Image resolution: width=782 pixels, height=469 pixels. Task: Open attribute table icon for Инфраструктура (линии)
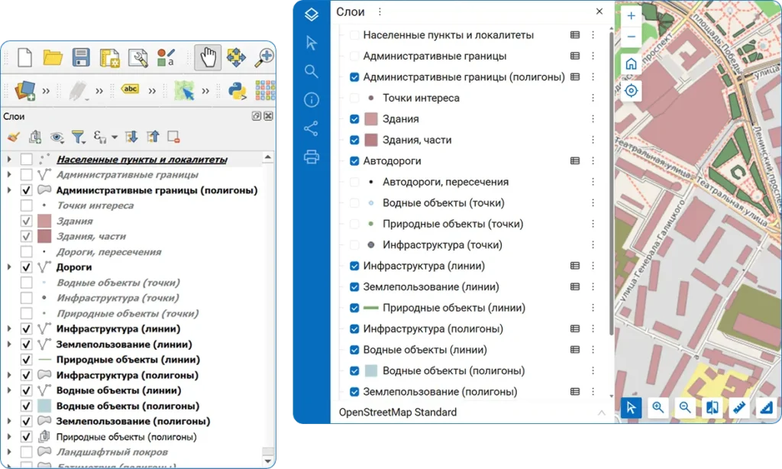(575, 266)
